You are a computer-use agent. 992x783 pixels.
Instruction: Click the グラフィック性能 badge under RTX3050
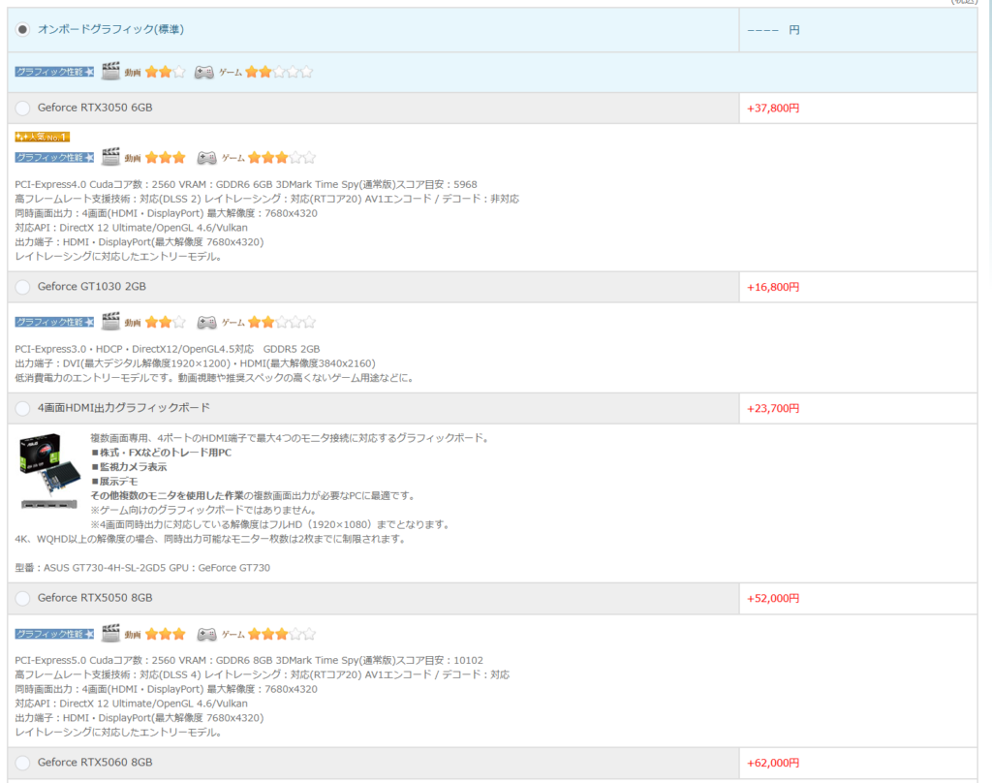[x=54, y=157]
